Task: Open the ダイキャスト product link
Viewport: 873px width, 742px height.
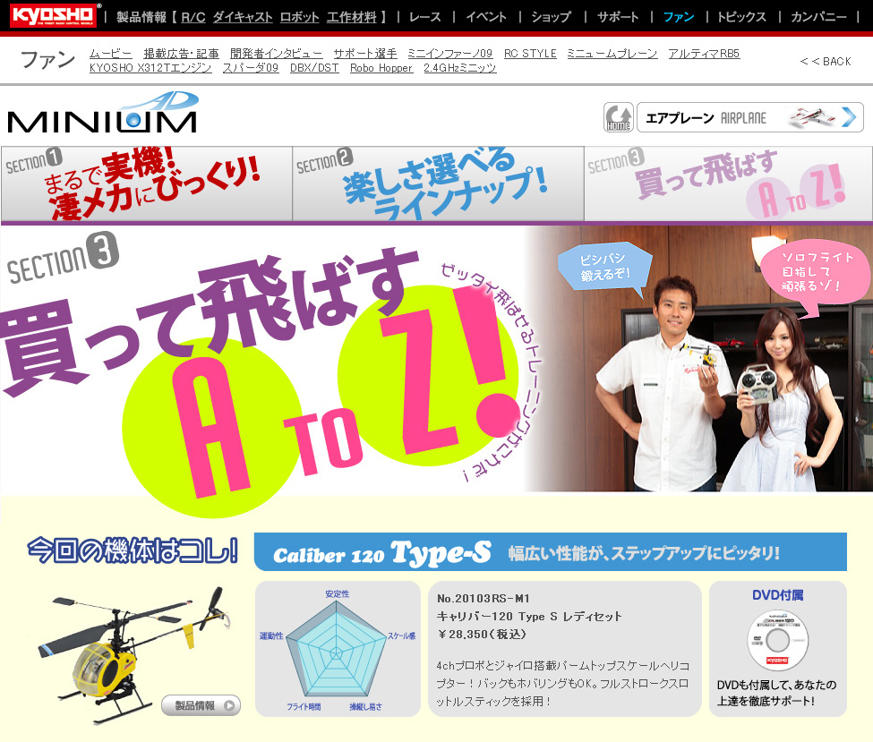Action: click(x=243, y=17)
